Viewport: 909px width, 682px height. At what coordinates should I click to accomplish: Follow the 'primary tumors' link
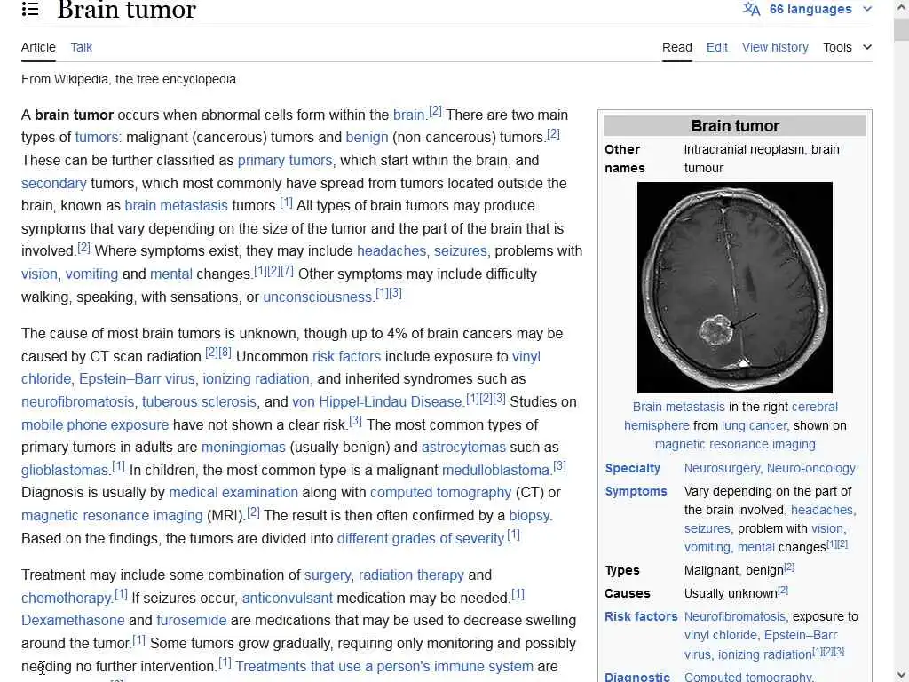(285, 161)
